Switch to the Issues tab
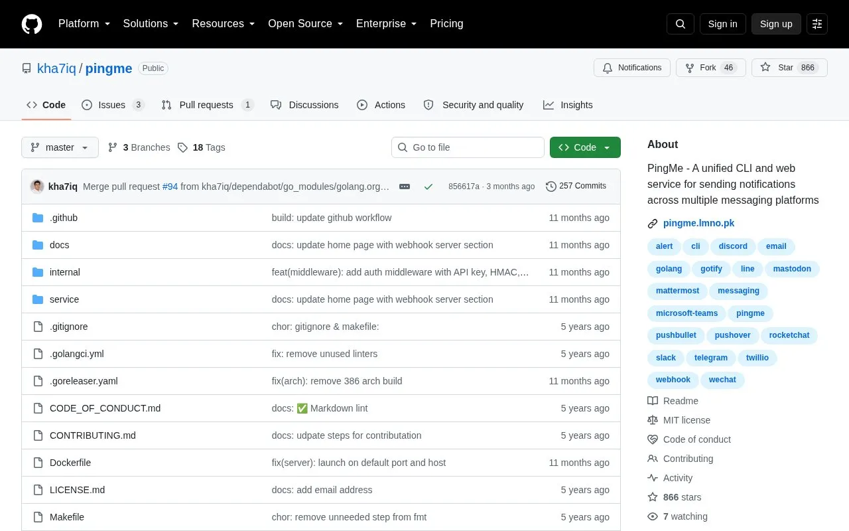This screenshot has height=531, width=849. pyautogui.click(x=113, y=105)
